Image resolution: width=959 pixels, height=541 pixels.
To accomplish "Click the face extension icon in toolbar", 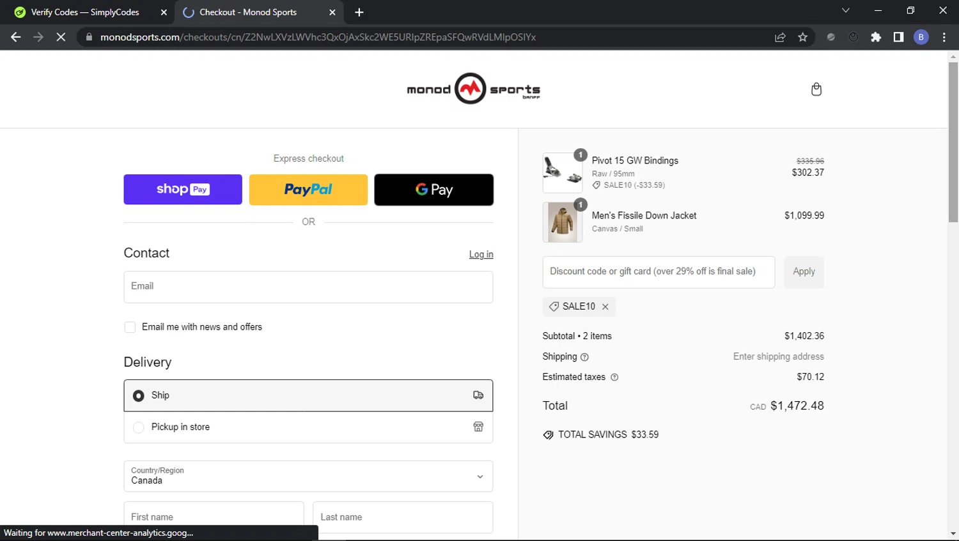I will pyautogui.click(x=854, y=37).
